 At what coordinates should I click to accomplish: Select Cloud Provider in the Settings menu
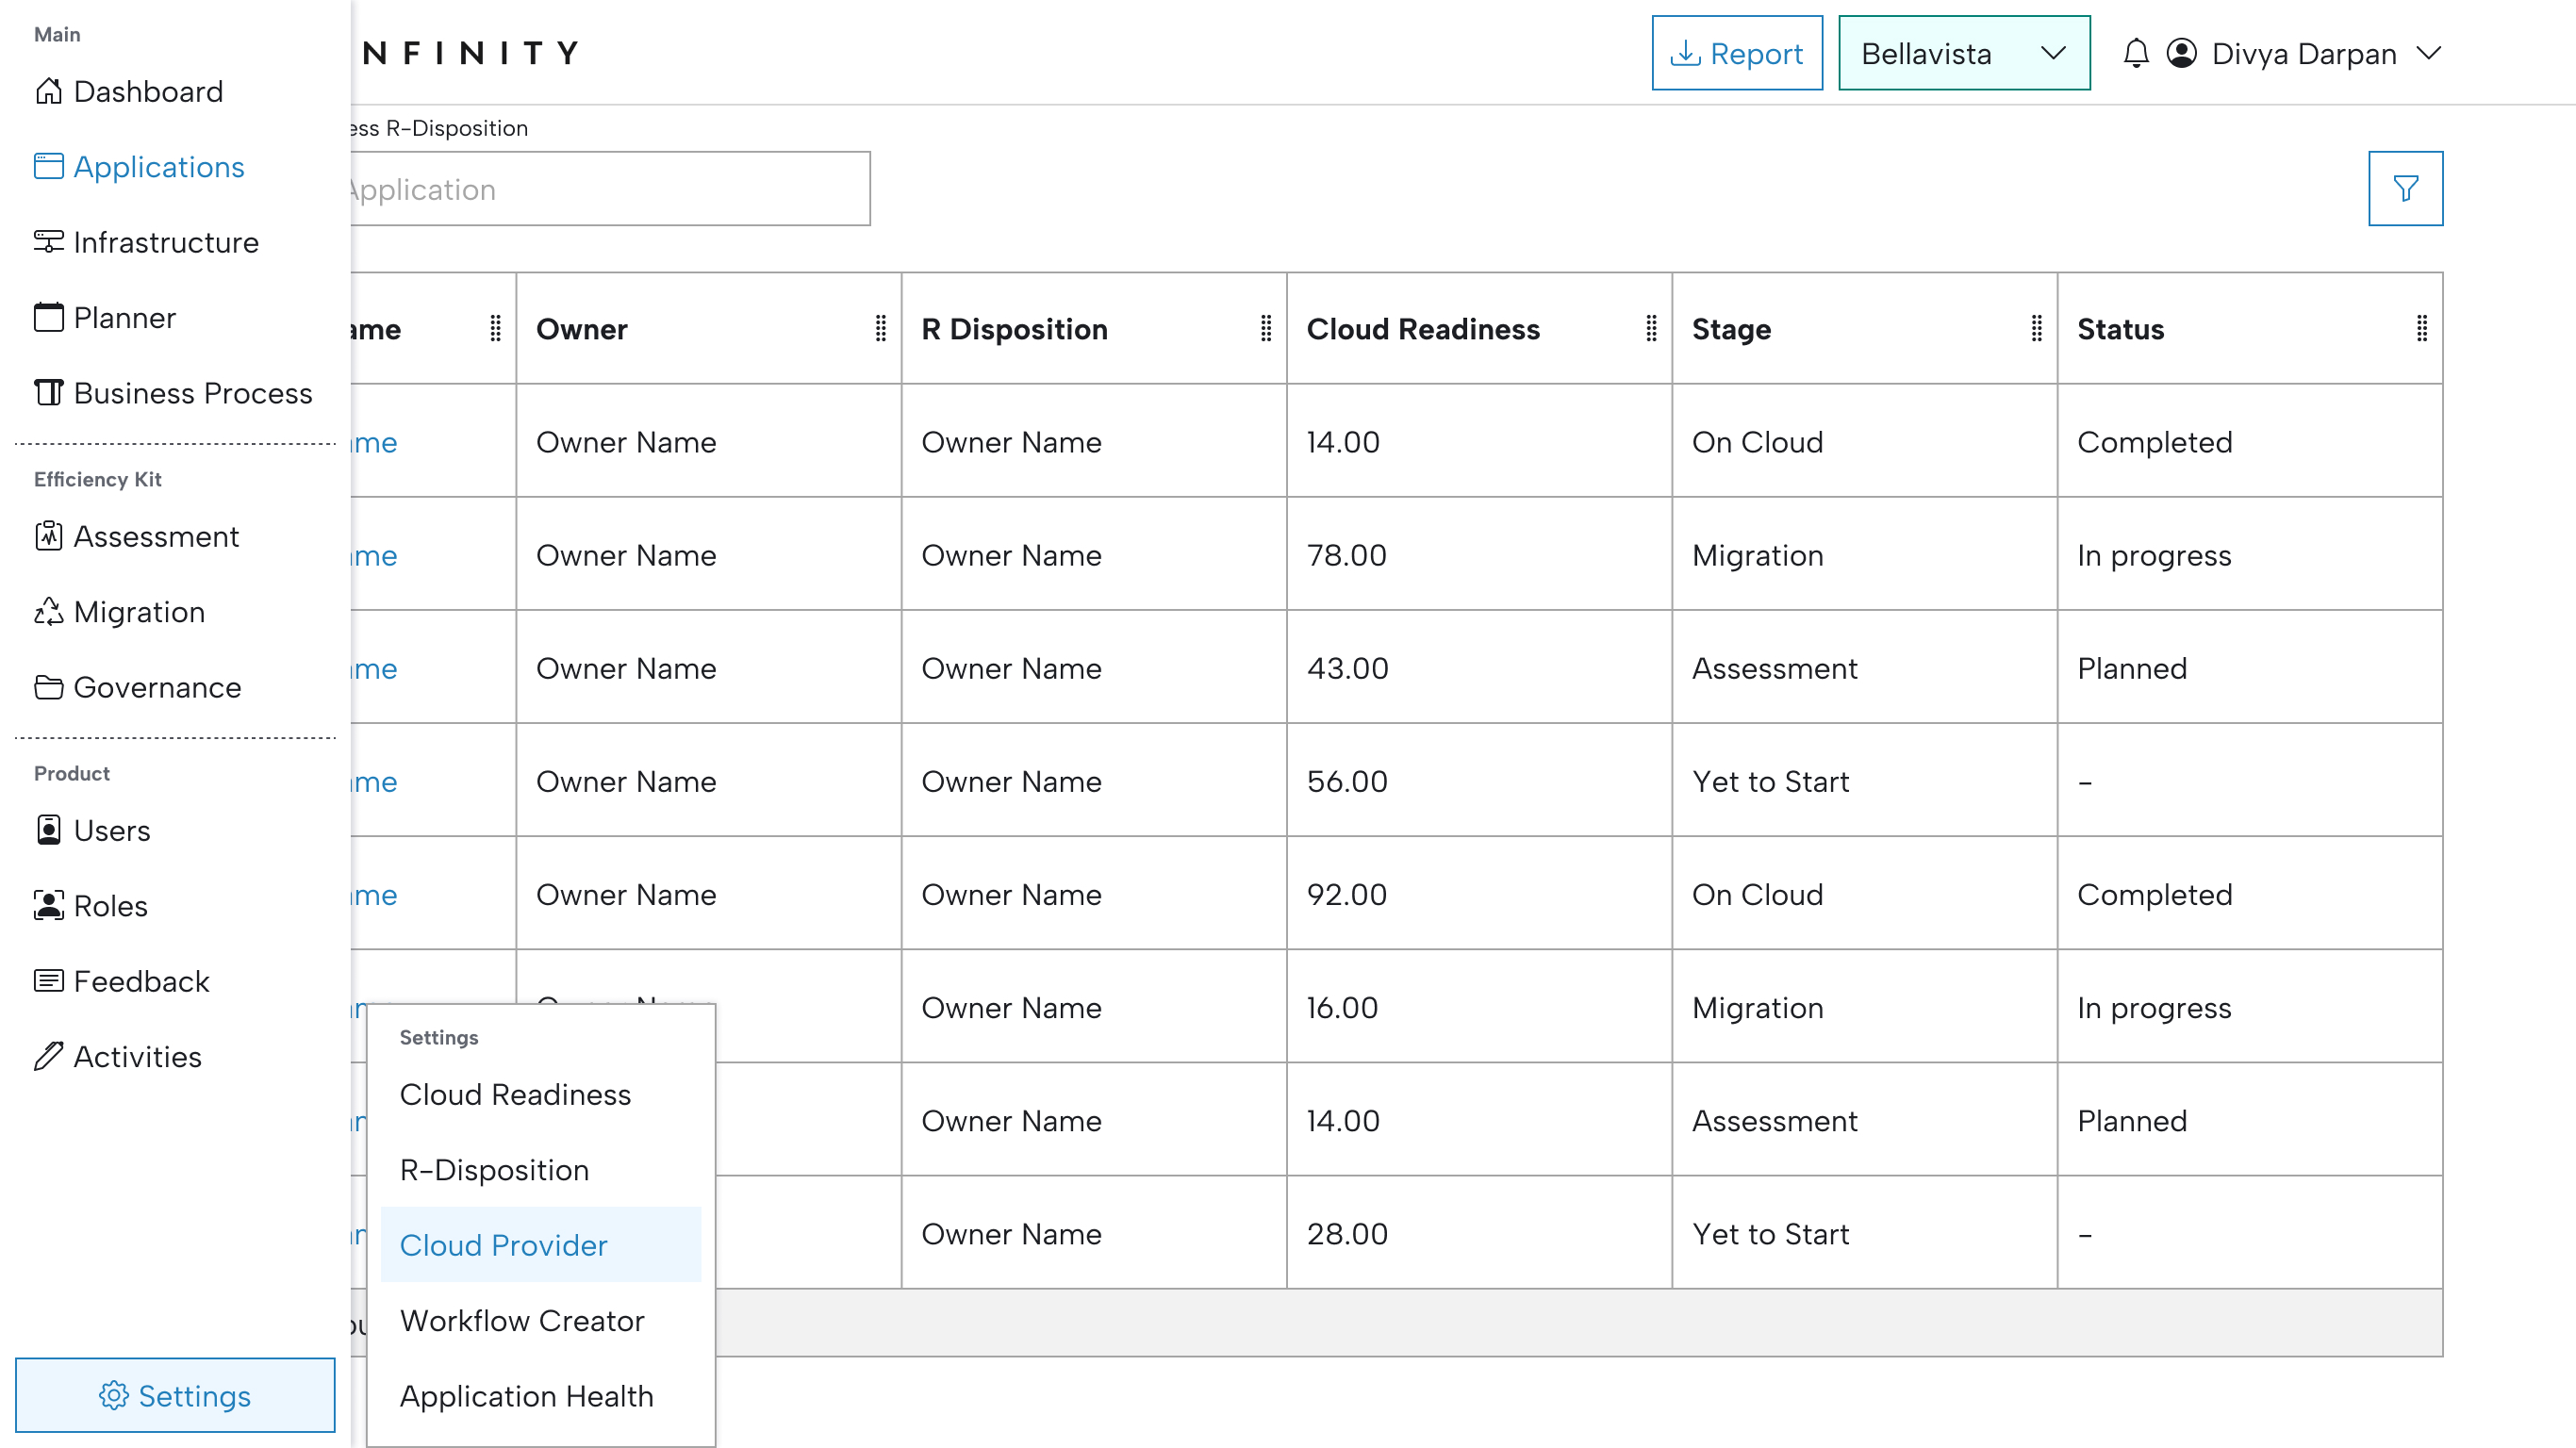[x=503, y=1245]
